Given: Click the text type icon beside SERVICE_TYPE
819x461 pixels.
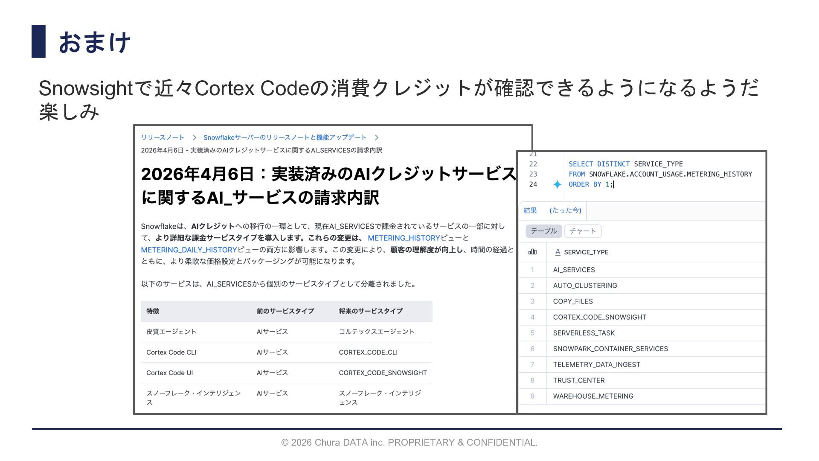Looking at the screenshot, I should point(558,252).
